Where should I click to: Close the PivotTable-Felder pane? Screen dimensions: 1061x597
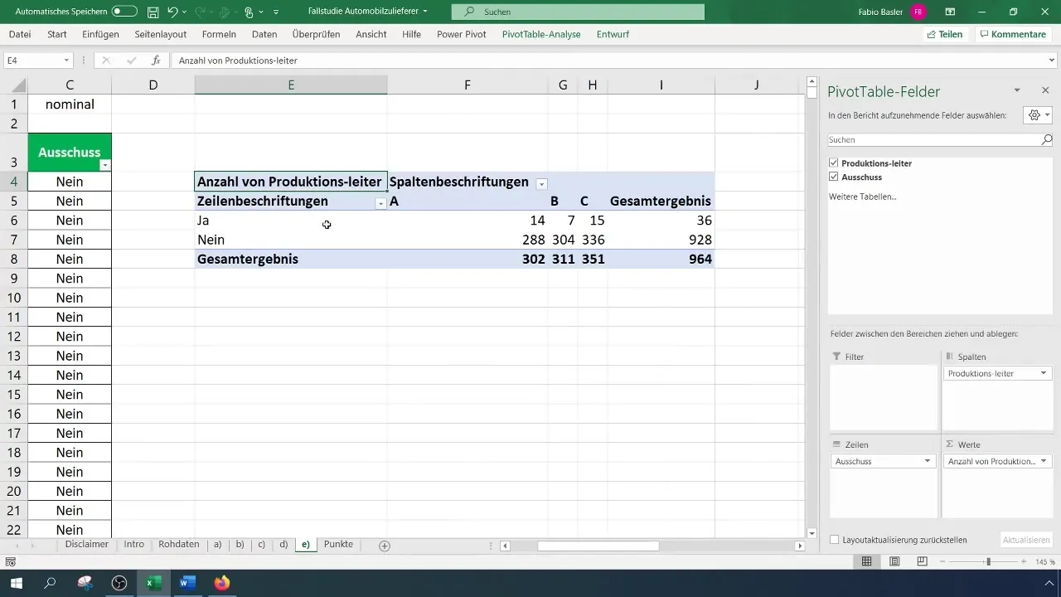coord(1045,90)
